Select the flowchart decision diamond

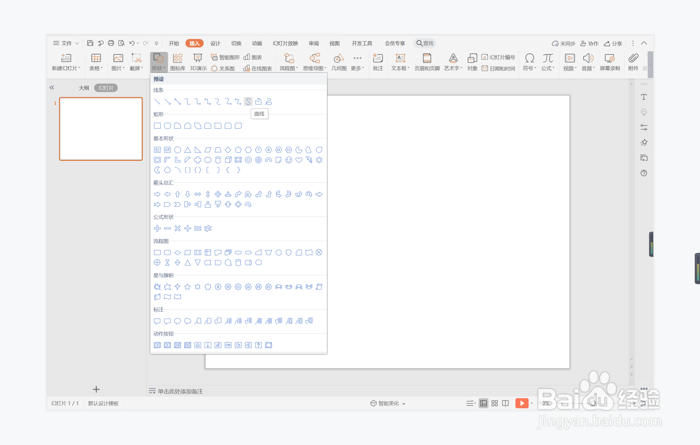(x=178, y=252)
